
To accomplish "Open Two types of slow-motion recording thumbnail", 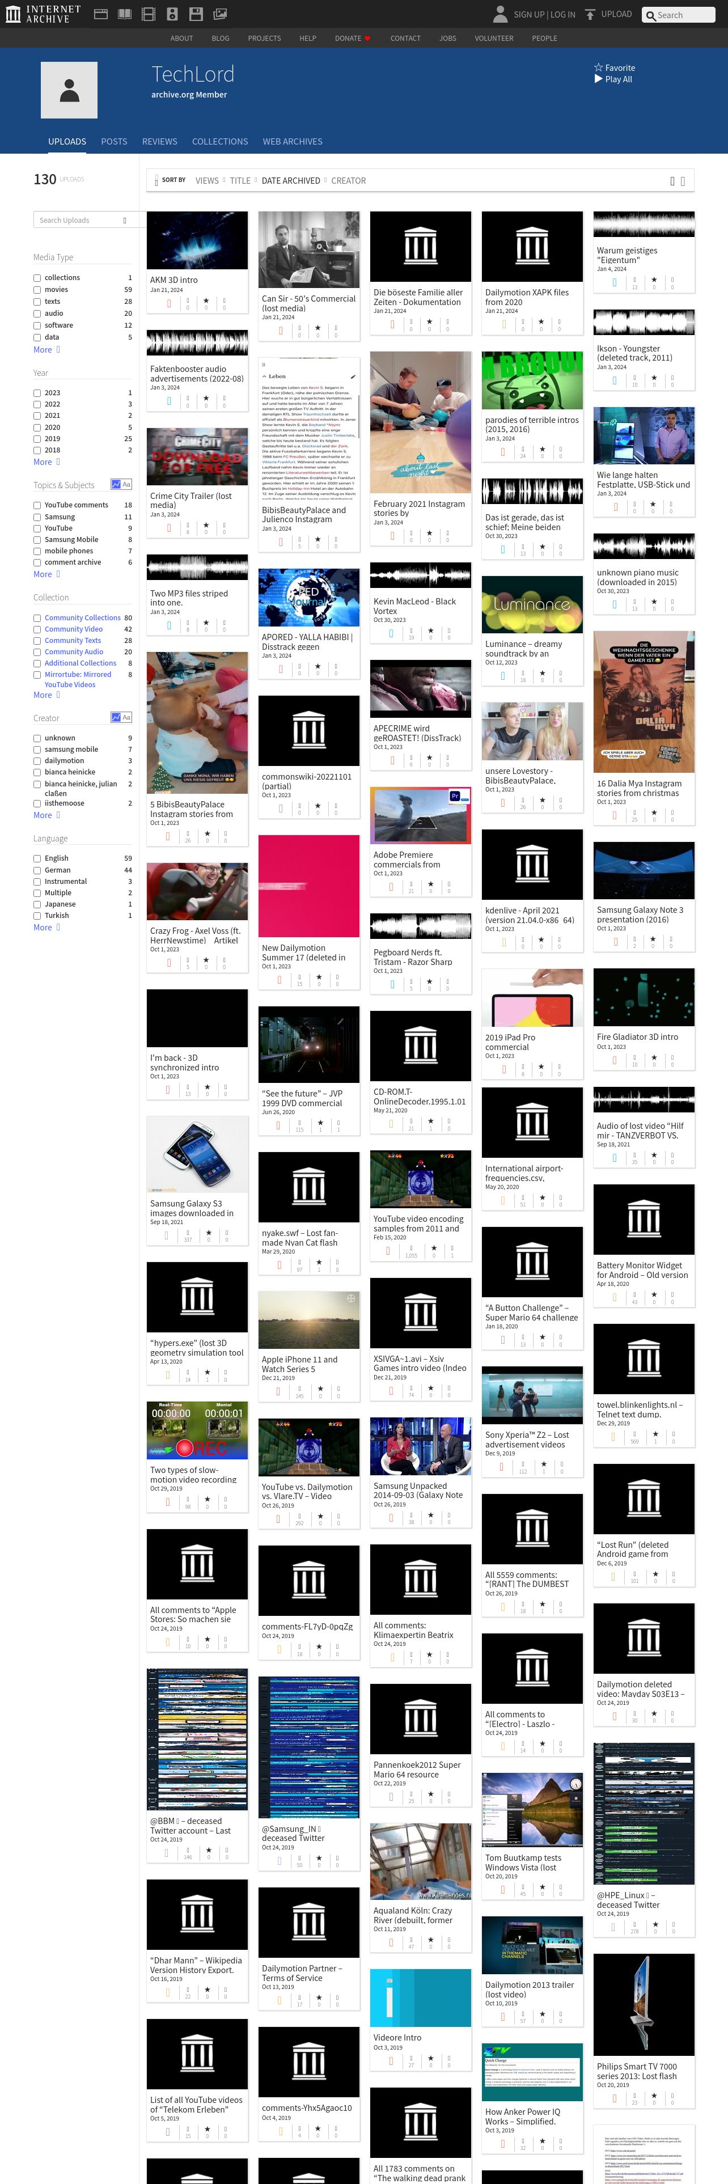I will [x=197, y=1430].
